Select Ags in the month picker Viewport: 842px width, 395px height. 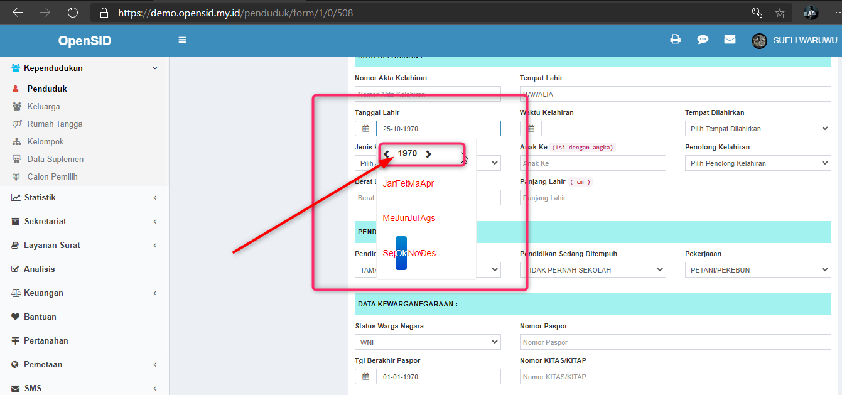pos(428,219)
